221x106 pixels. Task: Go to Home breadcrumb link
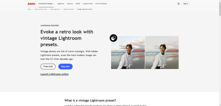pyautogui.click(x=29, y=9)
